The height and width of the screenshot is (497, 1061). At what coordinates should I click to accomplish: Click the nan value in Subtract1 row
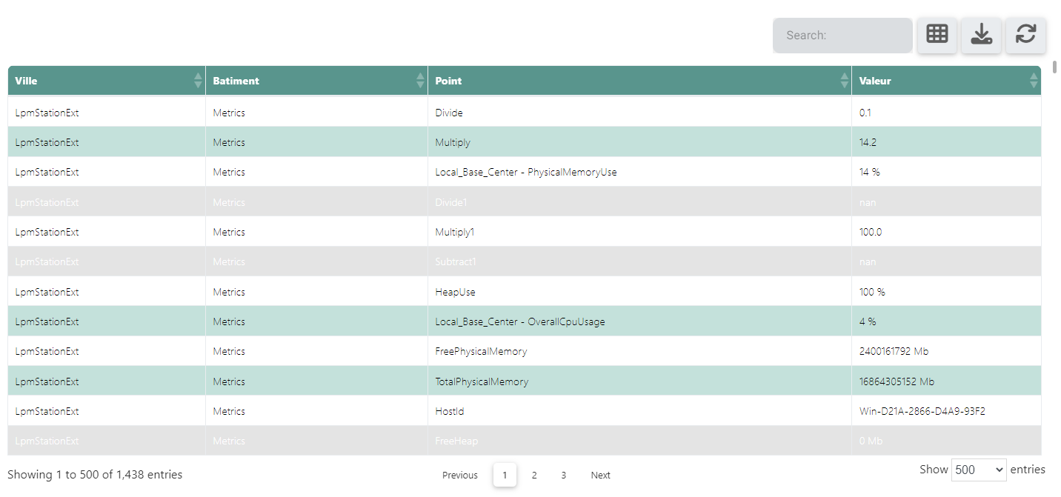point(946,261)
